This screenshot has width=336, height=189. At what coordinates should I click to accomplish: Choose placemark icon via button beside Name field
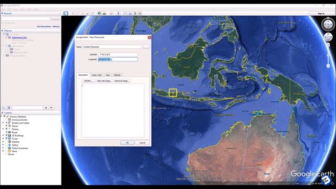146,47
